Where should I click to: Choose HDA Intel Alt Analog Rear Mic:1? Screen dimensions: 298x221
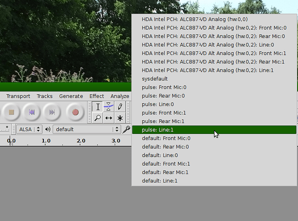214,62
